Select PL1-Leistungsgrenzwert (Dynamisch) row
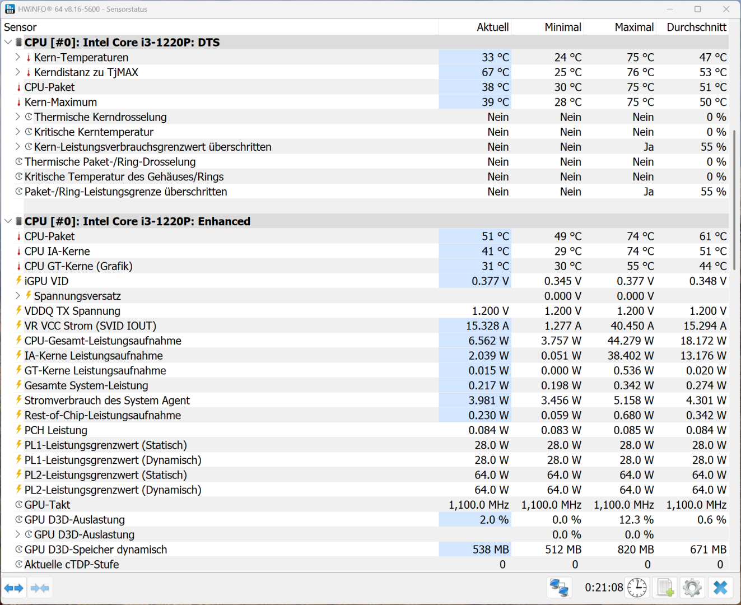This screenshot has width=741, height=605. [x=365, y=460]
